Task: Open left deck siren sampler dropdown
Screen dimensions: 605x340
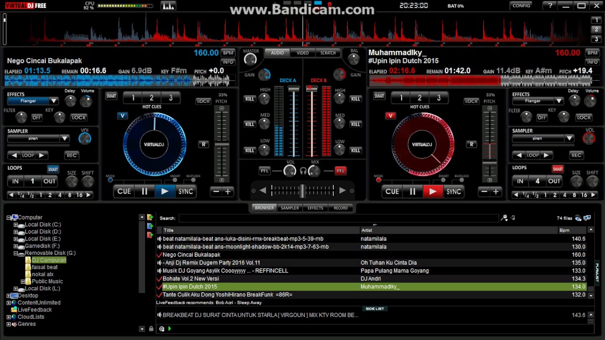Action: point(65,138)
